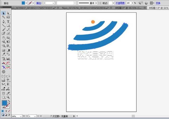Select the crosshair circle plugin tool
Screen dimensions: 169x119
pyautogui.click(x=3, y=72)
